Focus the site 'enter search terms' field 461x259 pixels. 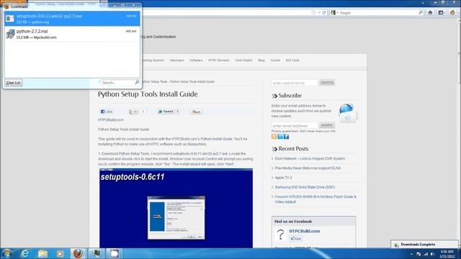295,83
